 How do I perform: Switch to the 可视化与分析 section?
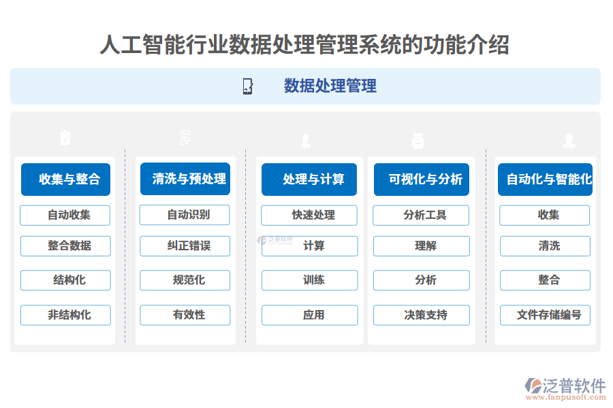(421, 180)
